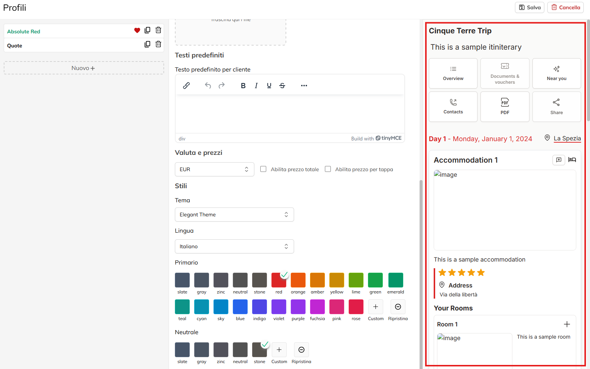Expand the Elegant Theme selector
The width and height of the screenshot is (590, 369).
(x=234, y=215)
